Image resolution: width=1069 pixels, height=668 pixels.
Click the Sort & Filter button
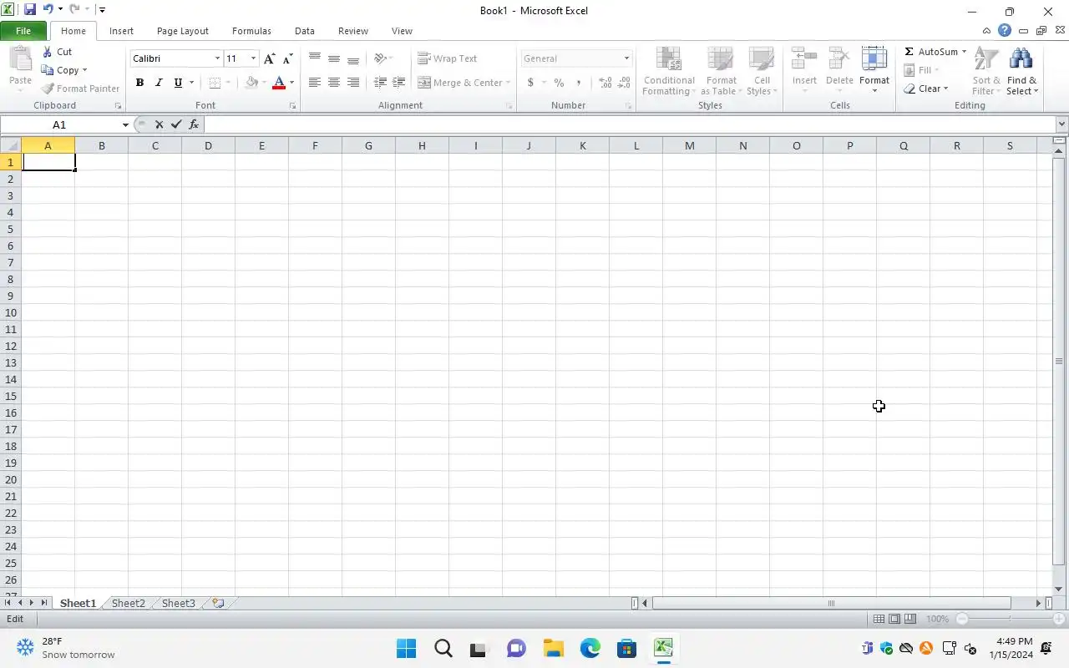click(x=986, y=72)
